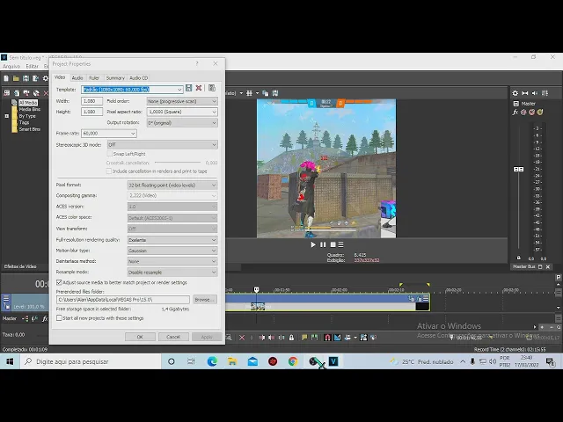Open the Resample mode dropdown
This screenshot has width=563, height=422.
[x=172, y=273]
